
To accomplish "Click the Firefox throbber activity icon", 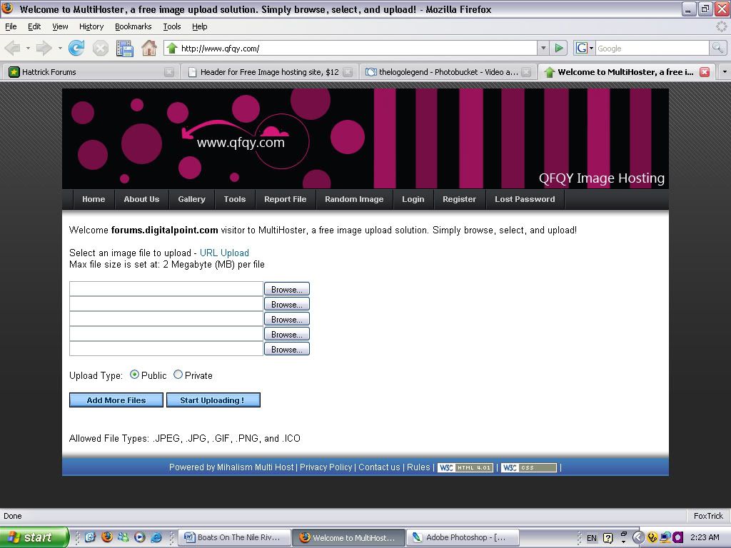I will point(721,26).
